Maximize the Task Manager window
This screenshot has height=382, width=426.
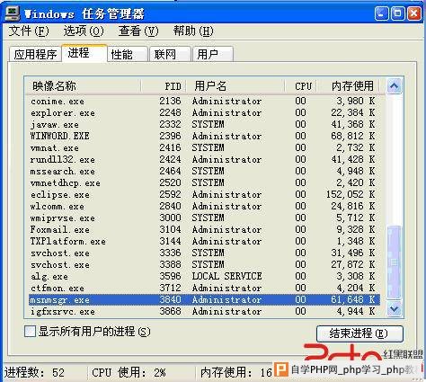click(397, 13)
